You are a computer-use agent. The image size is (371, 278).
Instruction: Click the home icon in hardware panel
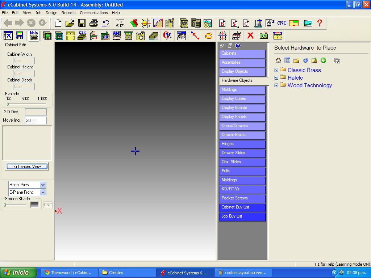(x=278, y=60)
